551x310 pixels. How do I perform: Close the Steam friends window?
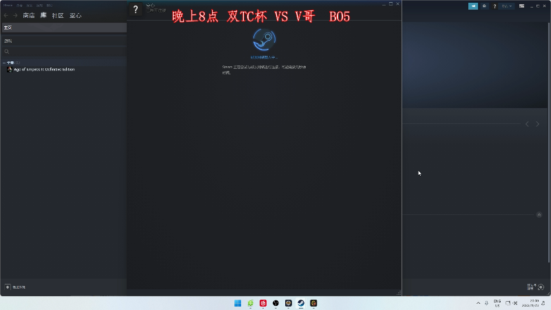tap(398, 4)
